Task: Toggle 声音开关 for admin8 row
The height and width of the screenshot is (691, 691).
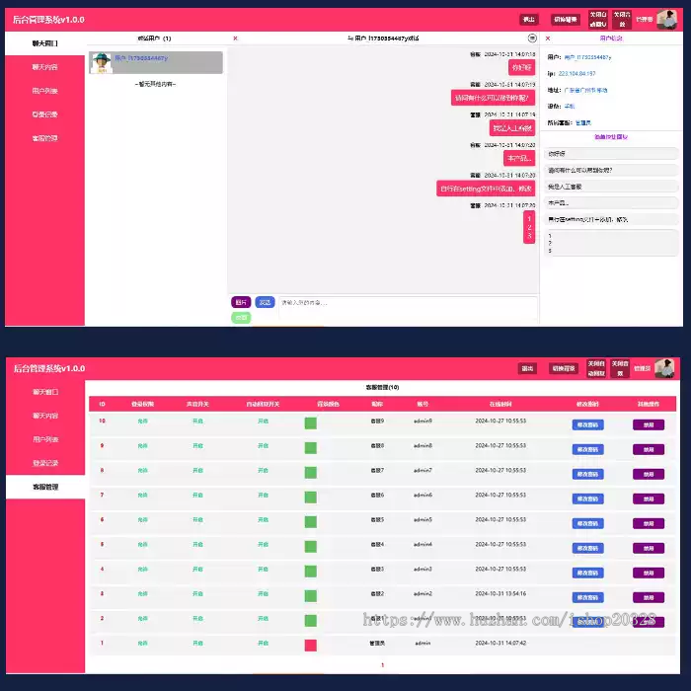Action: click(197, 446)
